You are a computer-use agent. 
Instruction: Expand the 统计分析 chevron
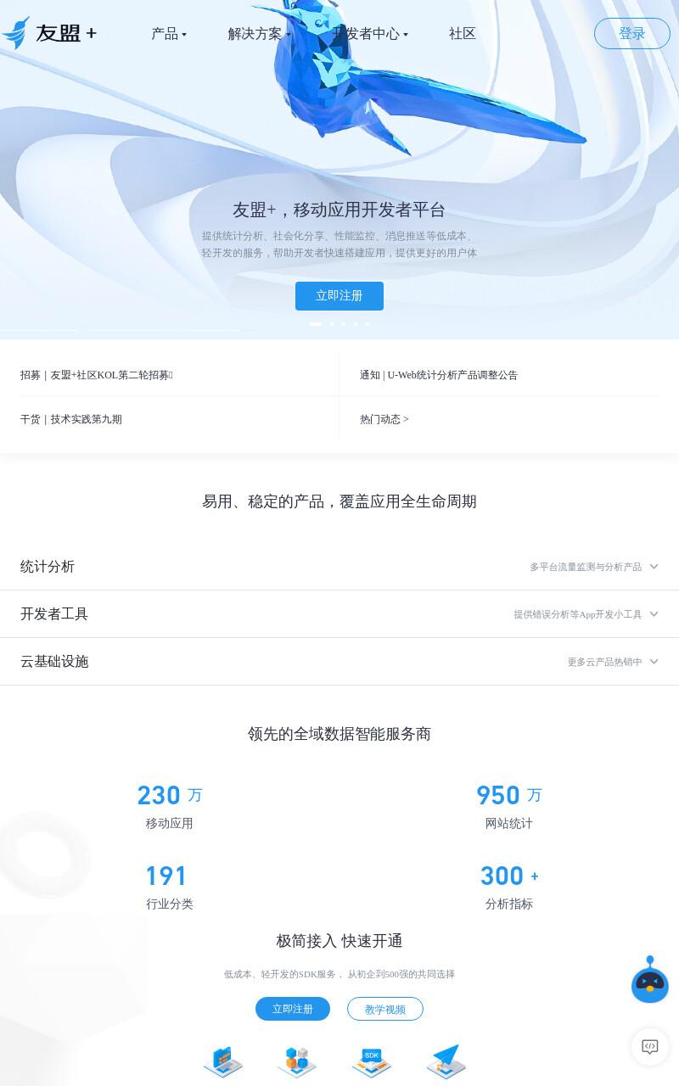(654, 567)
